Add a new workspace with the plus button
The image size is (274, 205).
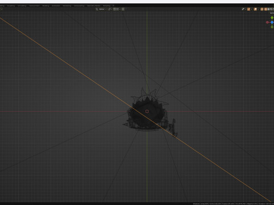(x=114, y=6)
